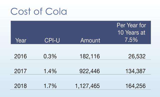Screen dimensions: 160x97
Task: Select the 1,127,465 amount cell
Action: click(x=87, y=86)
